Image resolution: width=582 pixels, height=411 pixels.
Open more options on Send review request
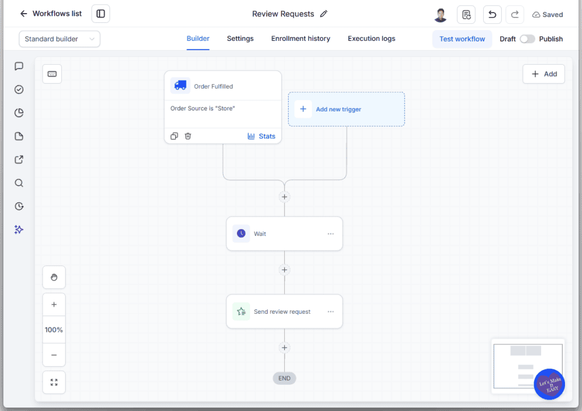tap(330, 312)
